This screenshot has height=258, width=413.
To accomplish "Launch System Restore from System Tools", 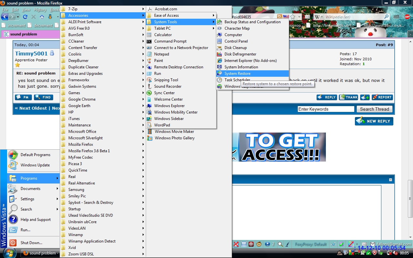I will tap(252, 74).
